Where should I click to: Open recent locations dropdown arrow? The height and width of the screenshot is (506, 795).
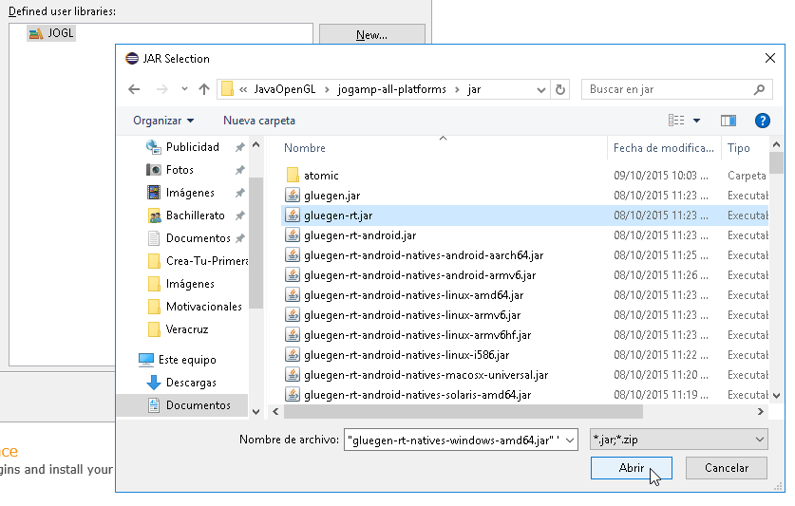point(184,90)
